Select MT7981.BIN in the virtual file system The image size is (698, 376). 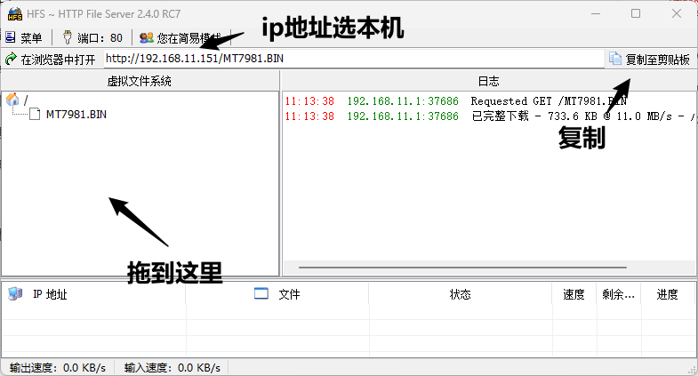click(76, 114)
